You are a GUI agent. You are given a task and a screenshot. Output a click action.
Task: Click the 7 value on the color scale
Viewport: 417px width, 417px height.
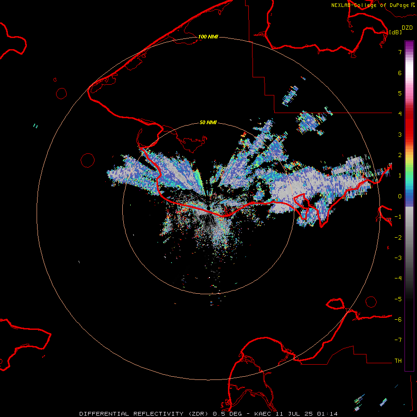point(400,52)
